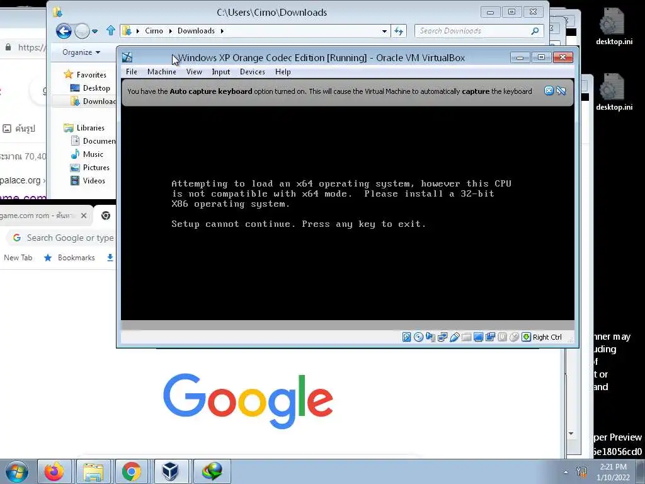Click the audio indicator in VirtualBox status bar

(x=430, y=337)
